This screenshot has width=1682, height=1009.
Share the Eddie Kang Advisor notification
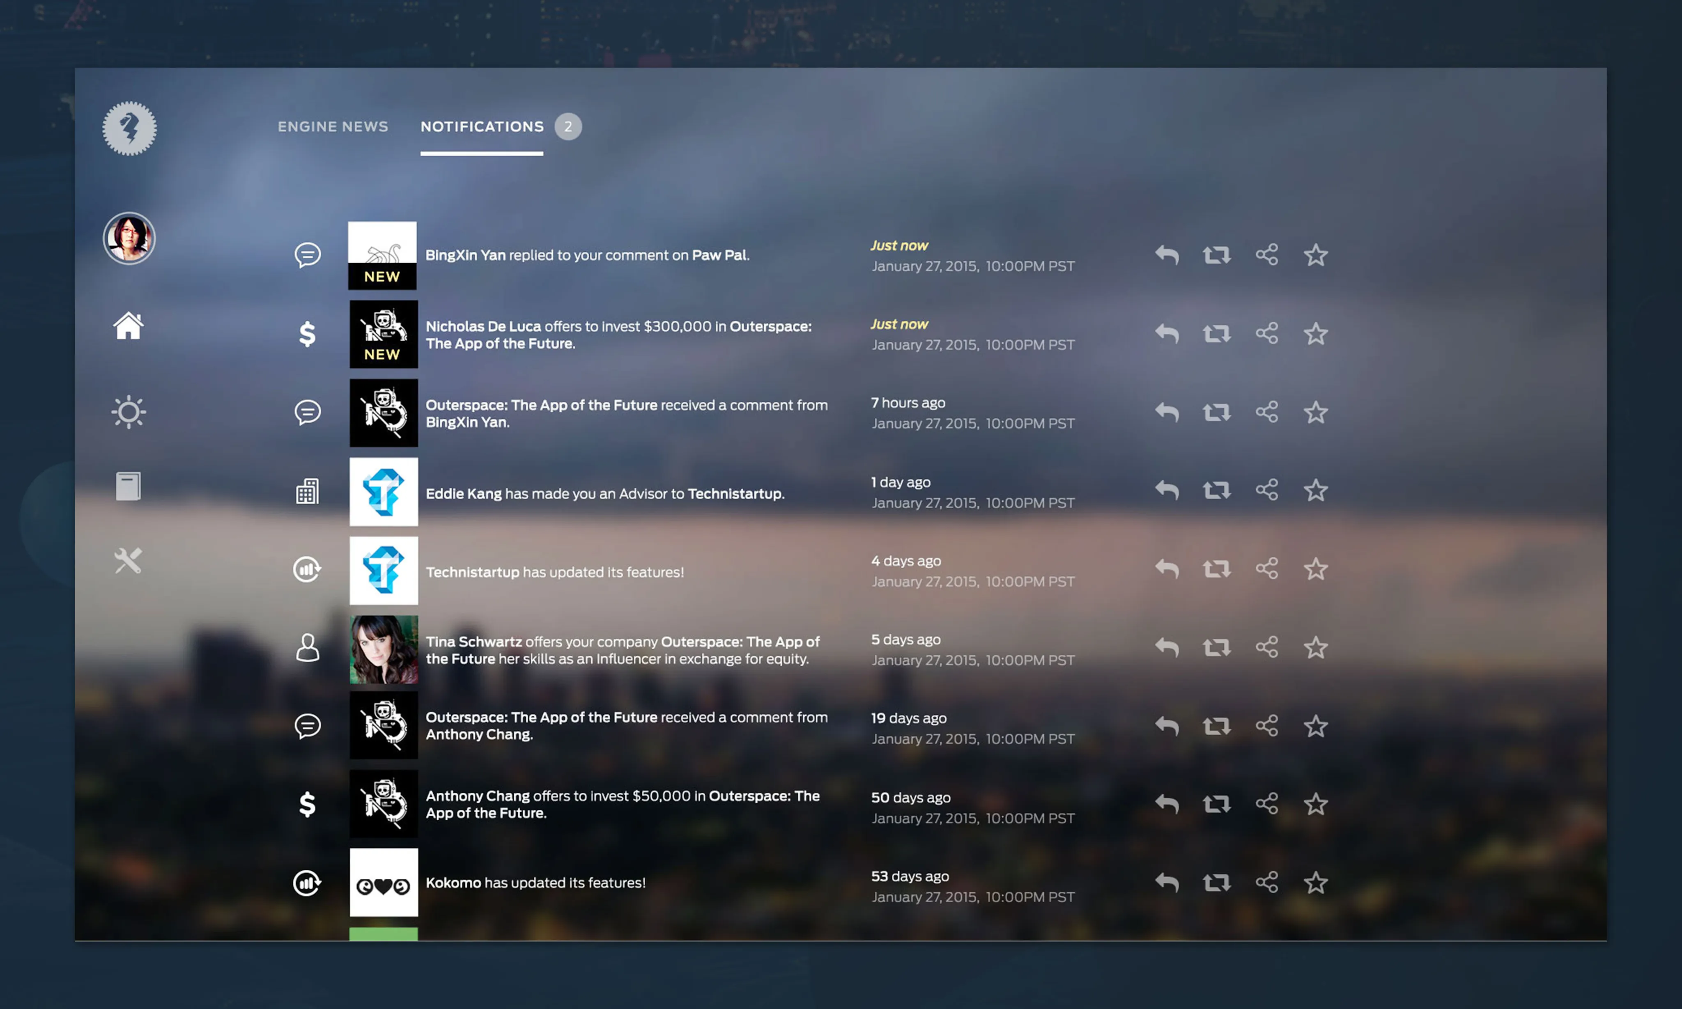[1266, 490]
